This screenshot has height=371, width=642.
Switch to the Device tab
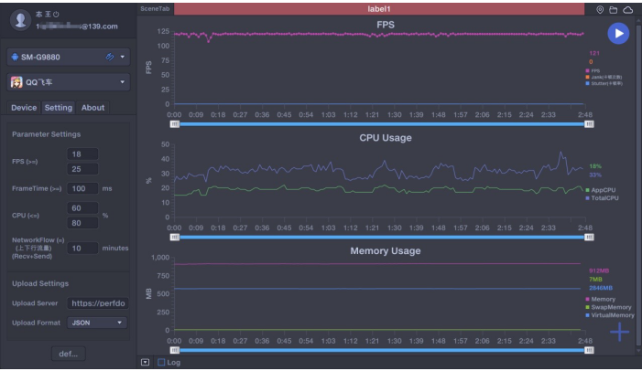24,108
